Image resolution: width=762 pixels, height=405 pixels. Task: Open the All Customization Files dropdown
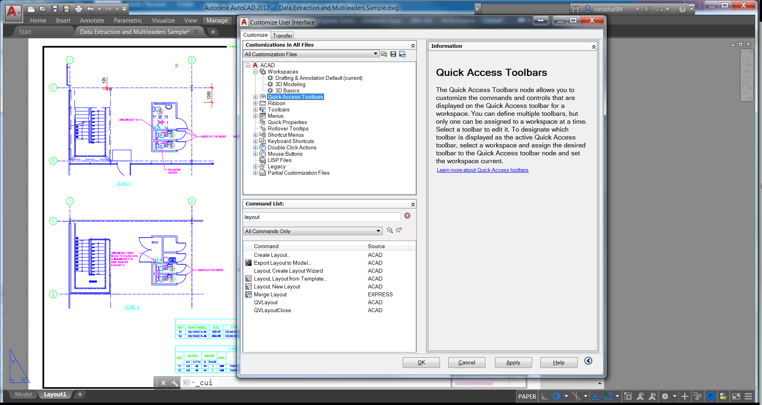pos(375,54)
